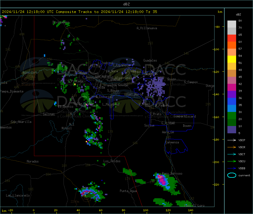Click the white 80 dBZ legend color block
Viewport: 253px width, 214px height.
[232, 24]
